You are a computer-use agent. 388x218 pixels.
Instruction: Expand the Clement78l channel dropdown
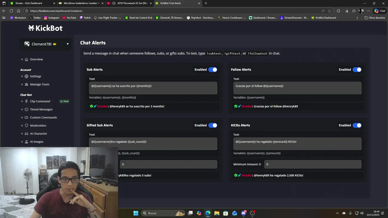68,44
